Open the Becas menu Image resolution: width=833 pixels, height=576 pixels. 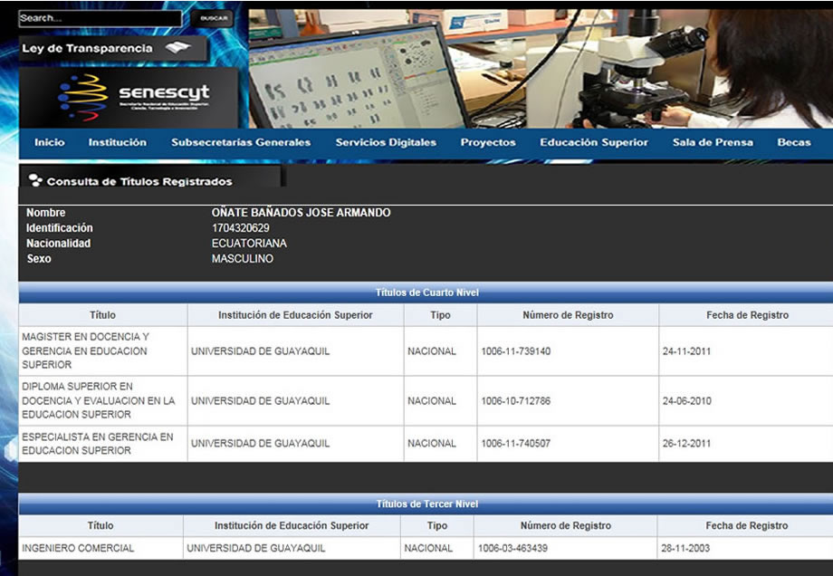tap(794, 142)
